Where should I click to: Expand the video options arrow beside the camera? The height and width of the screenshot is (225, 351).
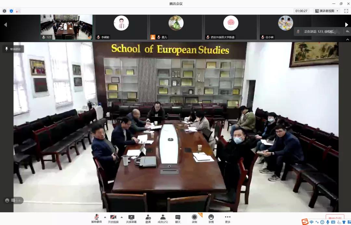[122, 217]
